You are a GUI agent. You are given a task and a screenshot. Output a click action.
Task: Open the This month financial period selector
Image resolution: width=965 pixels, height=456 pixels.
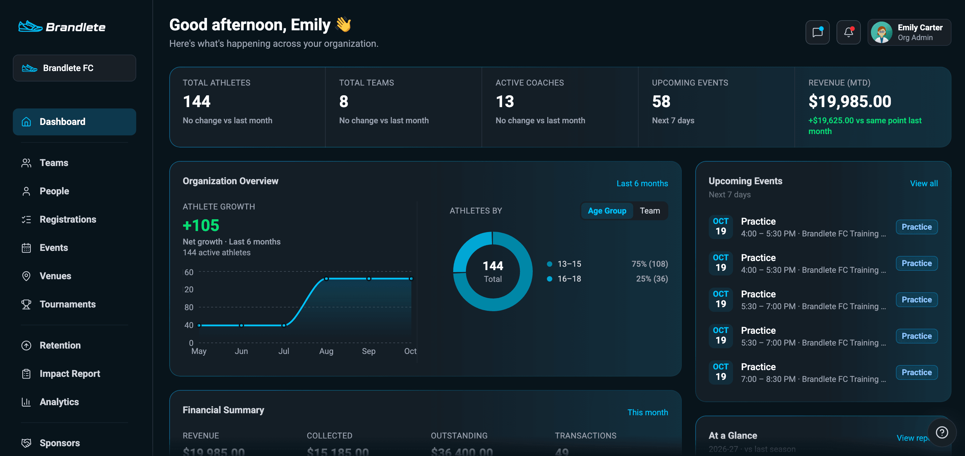tap(647, 412)
